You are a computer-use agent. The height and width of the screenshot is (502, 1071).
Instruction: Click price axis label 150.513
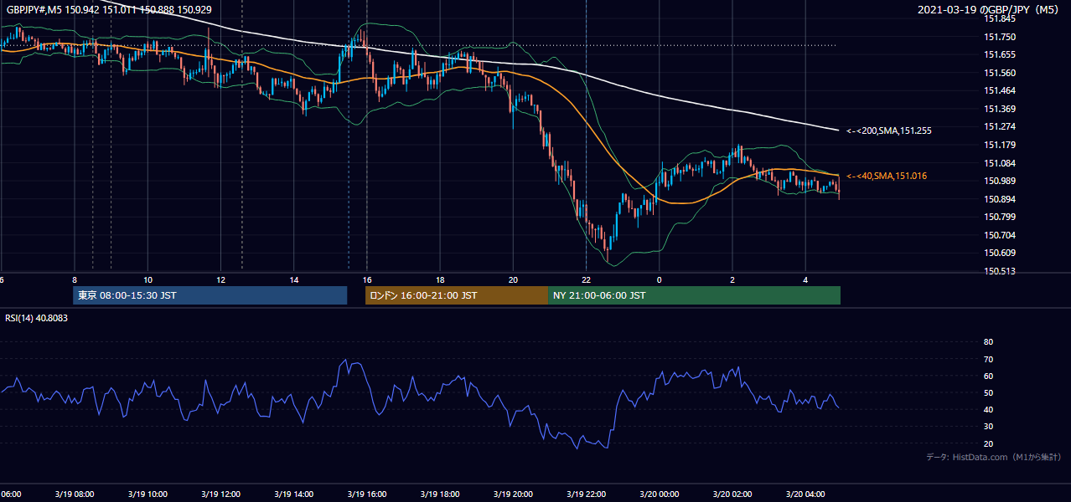click(1000, 271)
